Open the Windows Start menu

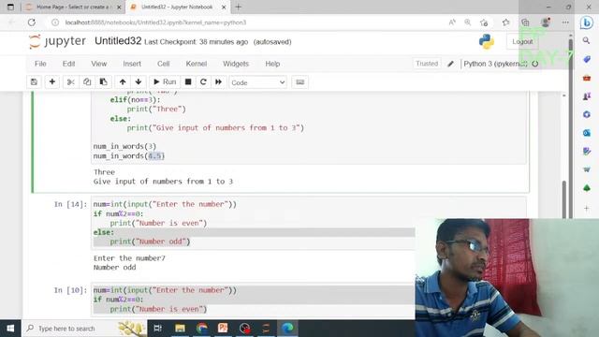coord(10,329)
